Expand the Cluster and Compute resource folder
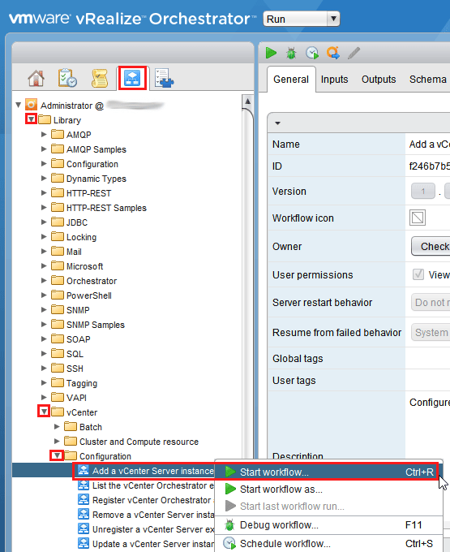 (57, 441)
